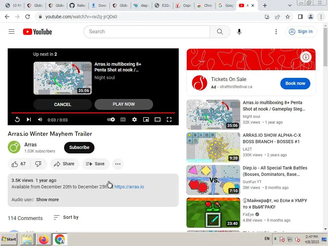Open the tab search dropdown arrow
Image resolution: width=328 pixels, height=246 pixels.
click(x=290, y=5)
